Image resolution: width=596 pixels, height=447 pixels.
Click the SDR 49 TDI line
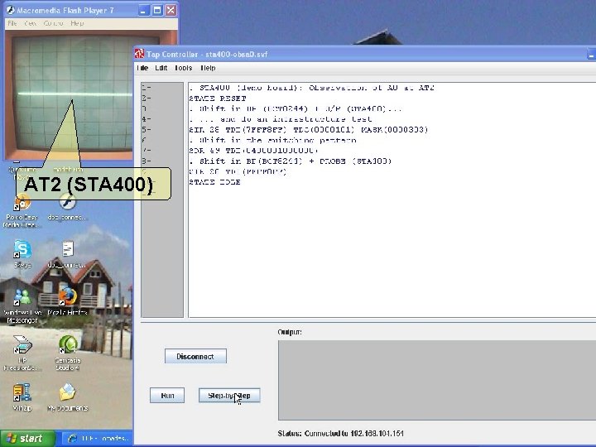click(x=253, y=151)
